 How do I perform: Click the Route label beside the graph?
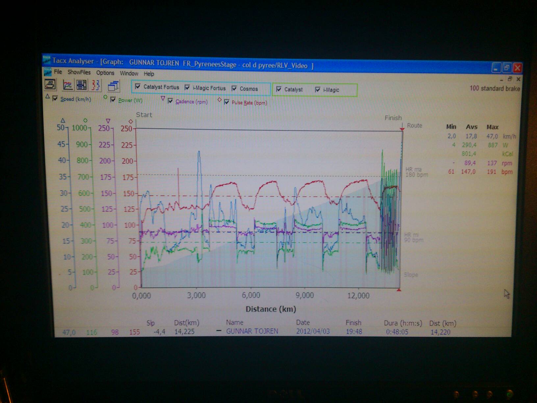pyautogui.click(x=415, y=125)
